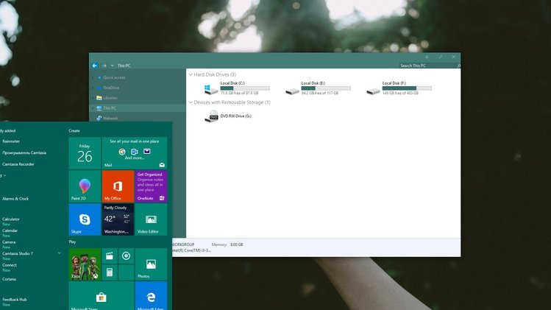Open the My Office tile

pyautogui.click(x=118, y=186)
